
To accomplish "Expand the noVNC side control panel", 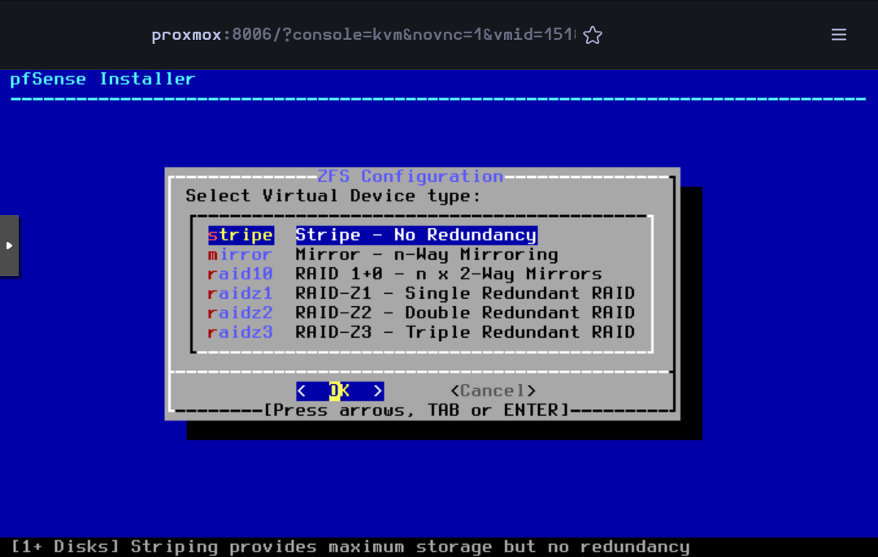I will click(9, 245).
